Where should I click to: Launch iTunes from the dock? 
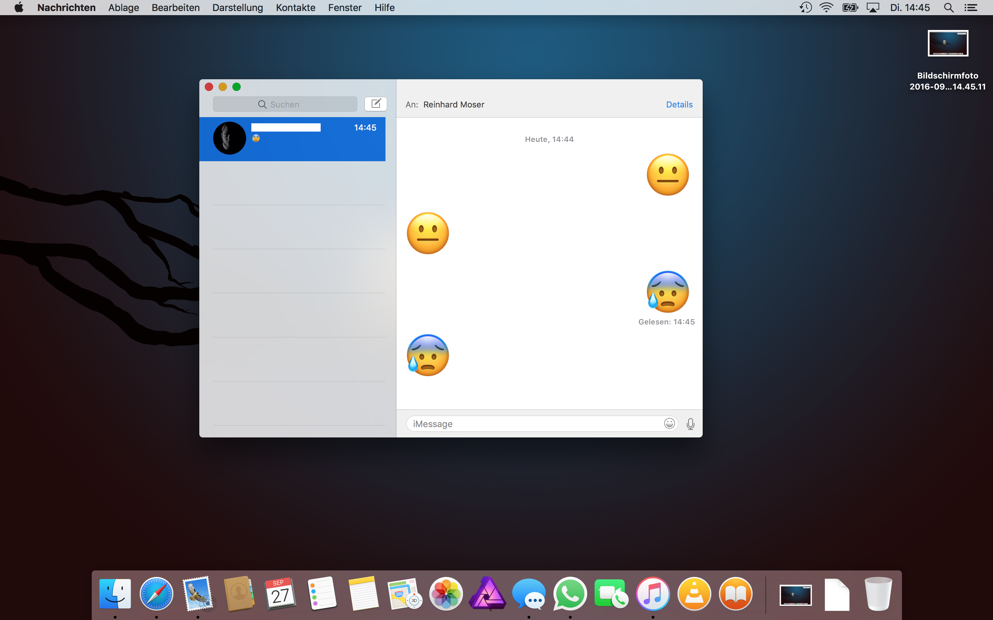coord(652,594)
